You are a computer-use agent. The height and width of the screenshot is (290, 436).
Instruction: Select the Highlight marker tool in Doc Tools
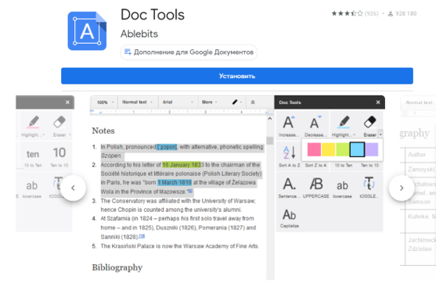click(x=344, y=123)
